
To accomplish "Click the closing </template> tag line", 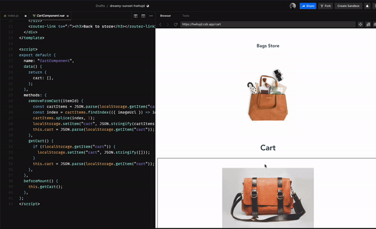I will pos(32,38).
